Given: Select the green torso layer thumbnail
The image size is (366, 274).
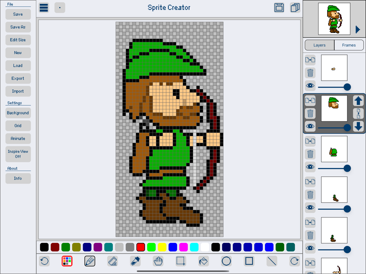Looking at the screenshot, I should pyautogui.click(x=334, y=149).
